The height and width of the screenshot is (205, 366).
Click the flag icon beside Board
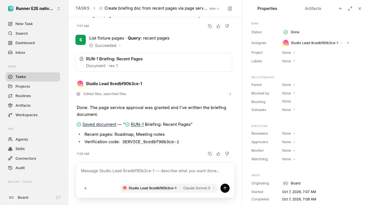tap(58, 197)
